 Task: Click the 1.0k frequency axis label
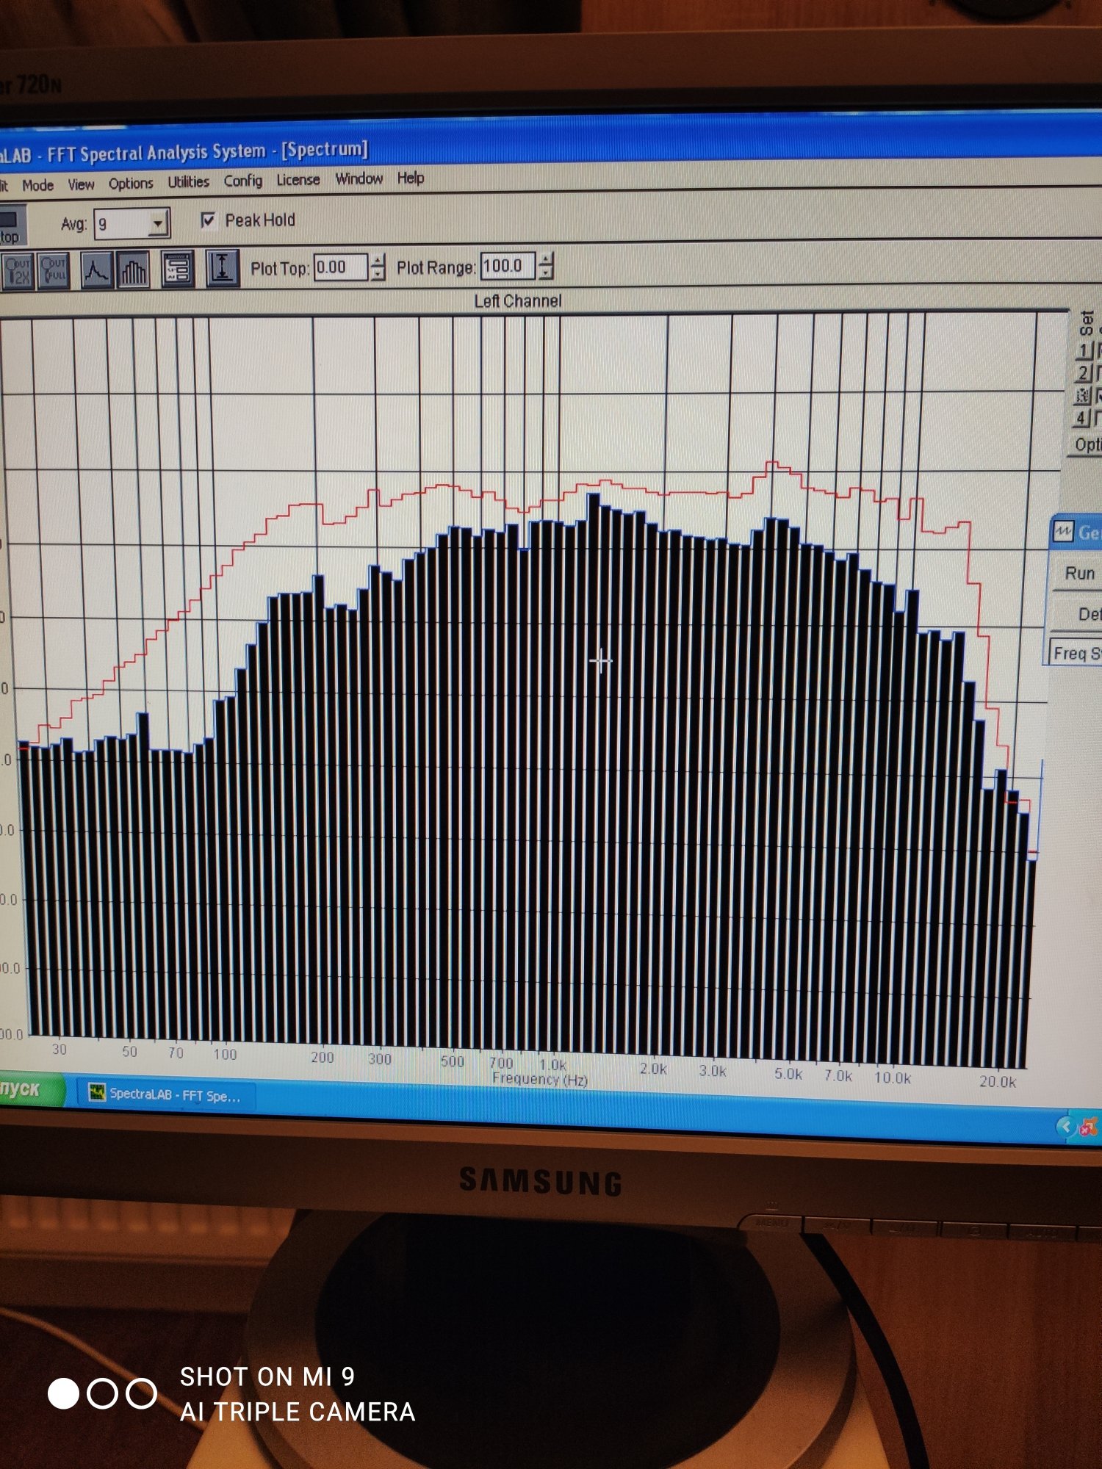[x=552, y=1065]
